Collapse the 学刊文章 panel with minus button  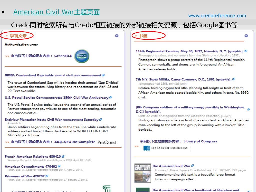[117, 36]
